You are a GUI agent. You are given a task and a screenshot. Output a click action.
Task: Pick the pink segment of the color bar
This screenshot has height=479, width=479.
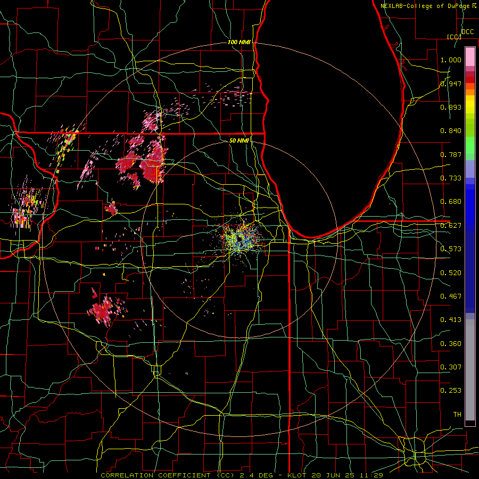pos(470,57)
